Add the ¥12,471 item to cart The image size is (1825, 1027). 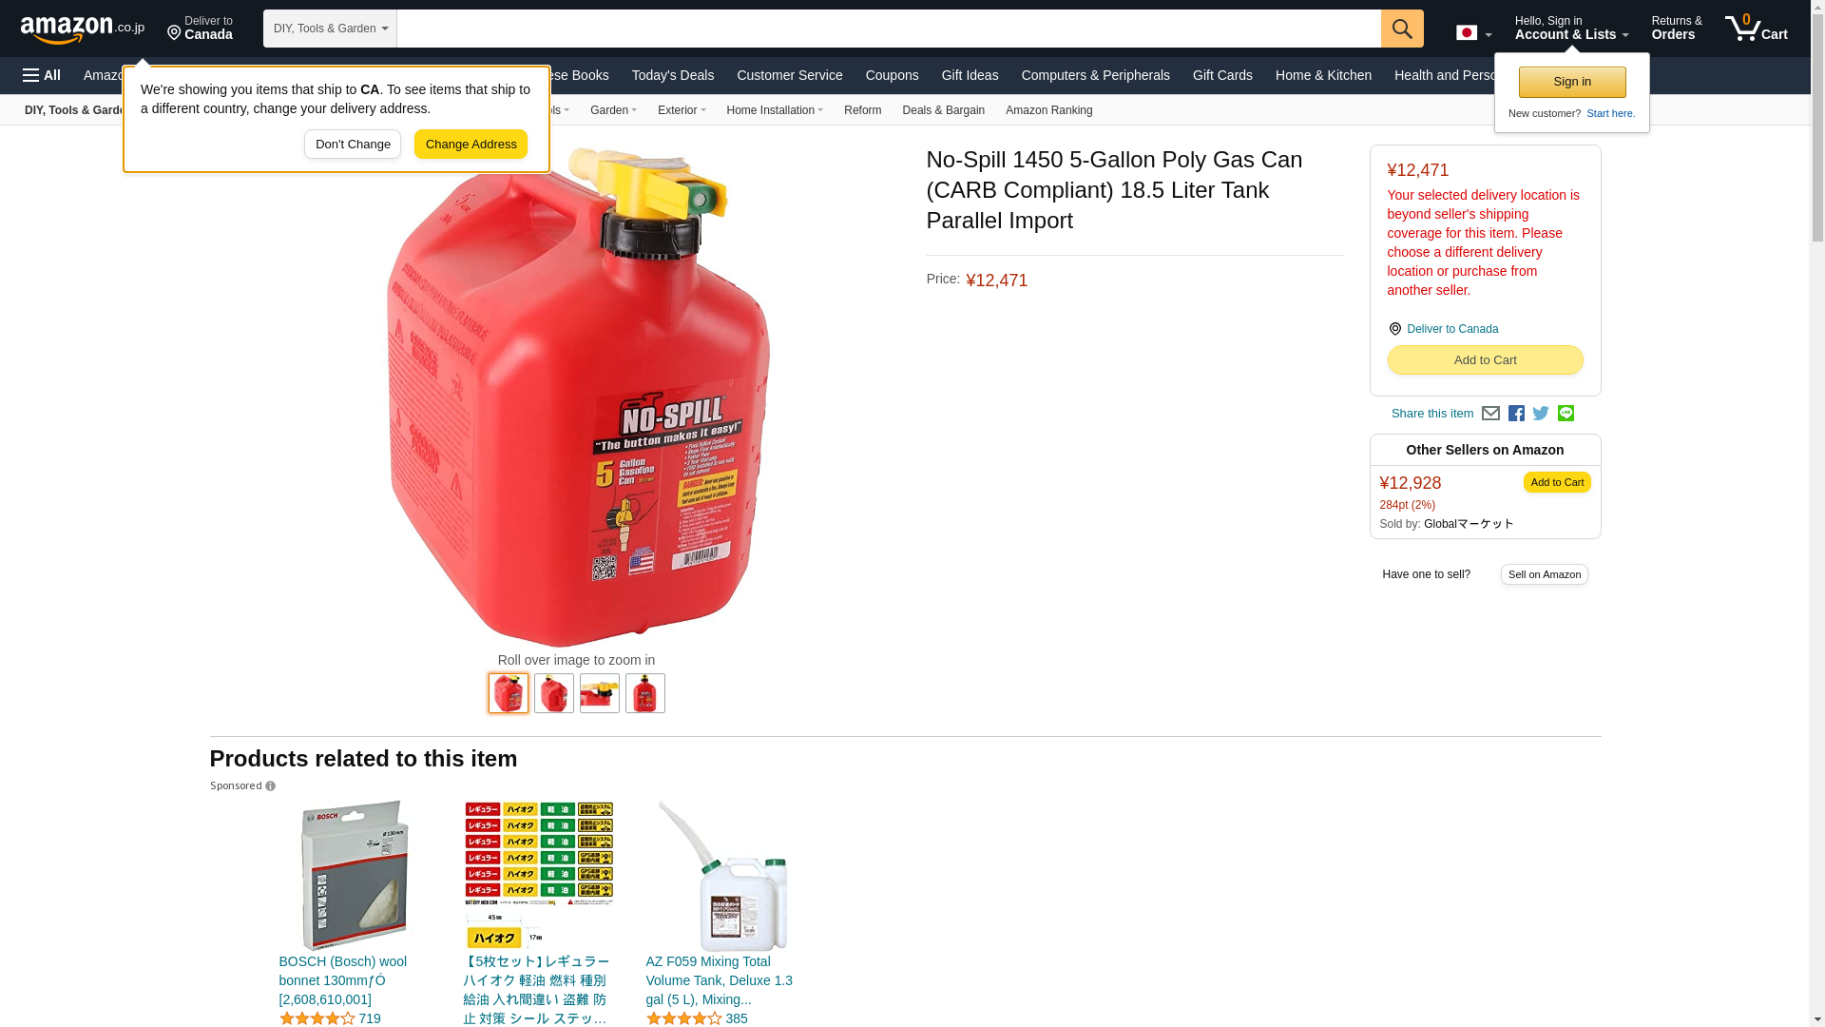[x=1485, y=360]
